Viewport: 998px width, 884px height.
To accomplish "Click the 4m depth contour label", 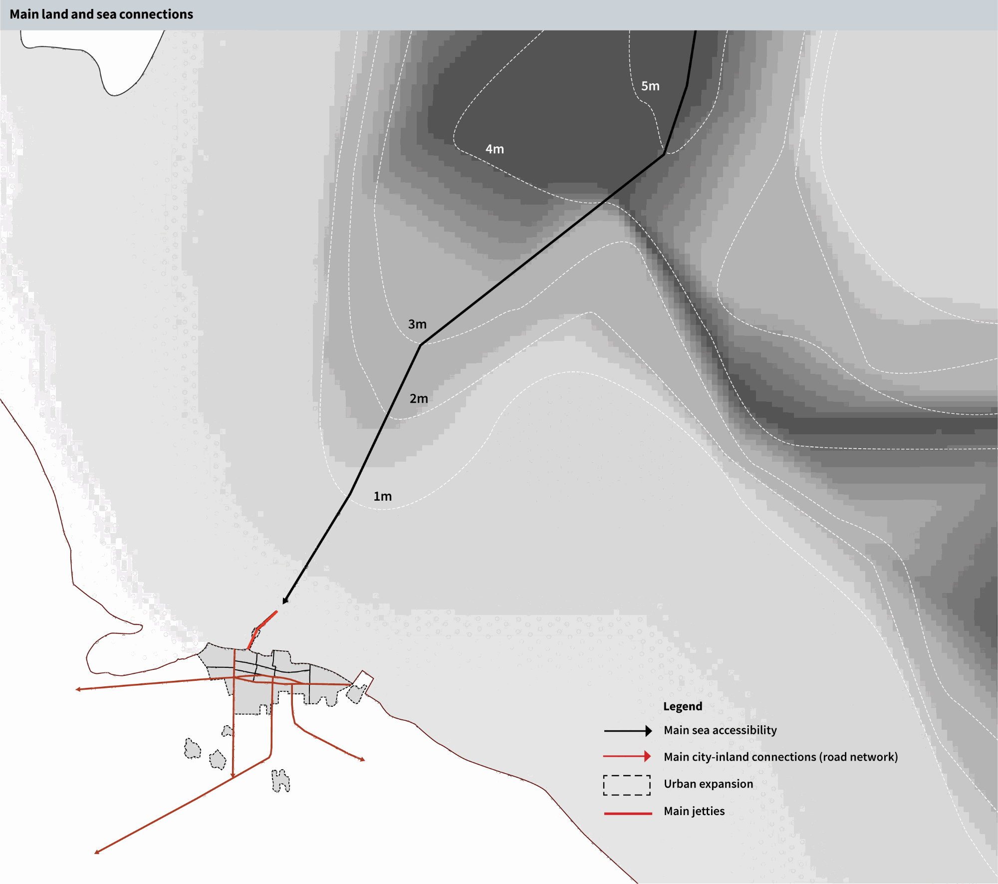I will pos(495,149).
